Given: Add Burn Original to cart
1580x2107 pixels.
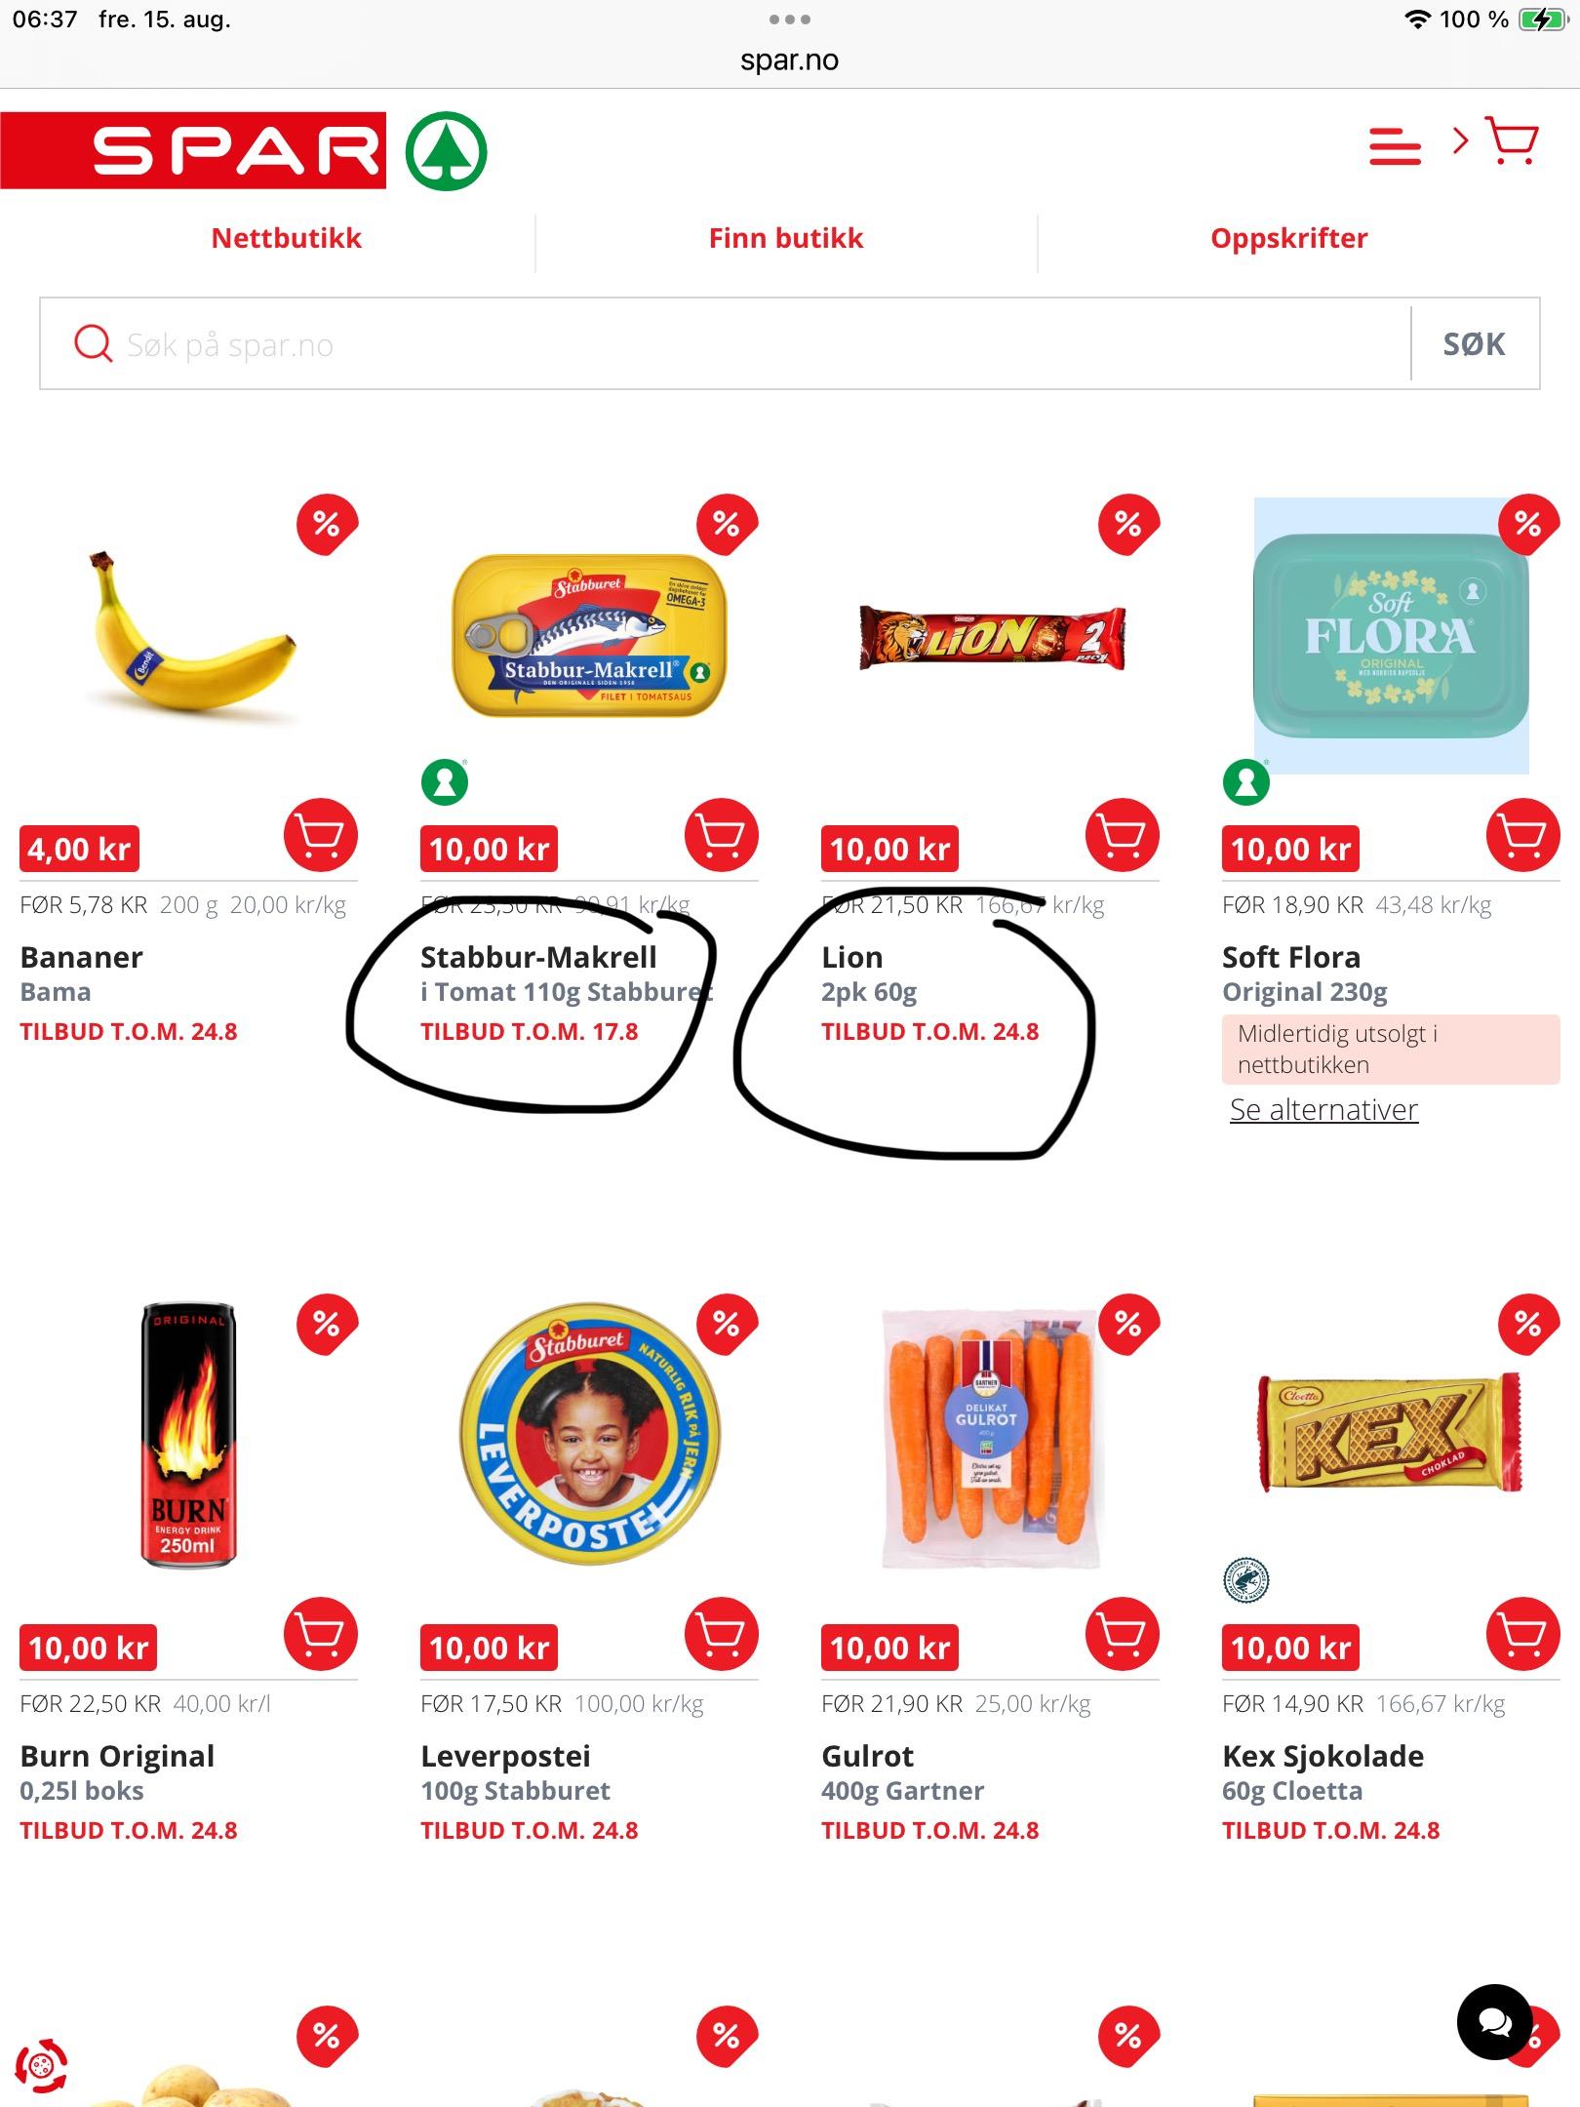Looking at the screenshot, I should pyautogui.click(x=321, y=1634).
